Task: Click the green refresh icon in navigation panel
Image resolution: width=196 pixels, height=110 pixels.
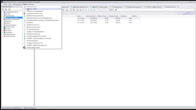Action: point(9,9)
